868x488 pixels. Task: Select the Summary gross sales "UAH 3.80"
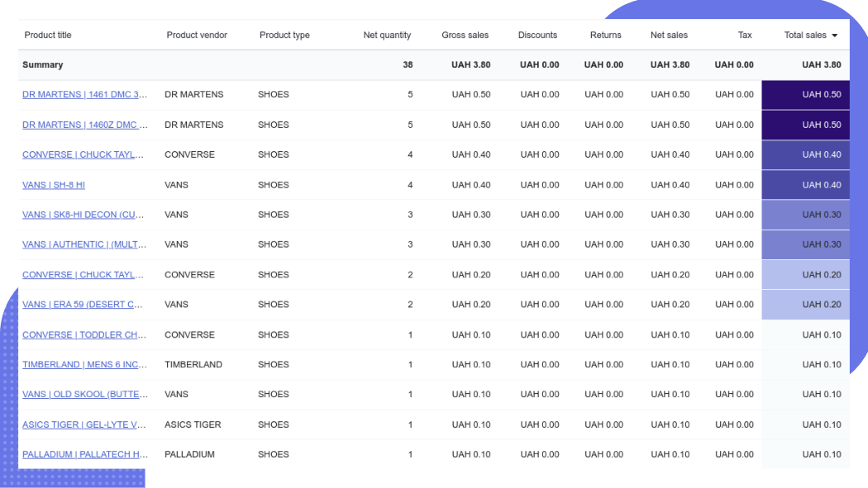[x=470, y=64]
